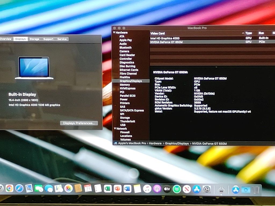
Task: Click Hardware in the bottom path bar
Action: [x=155, y=143]
